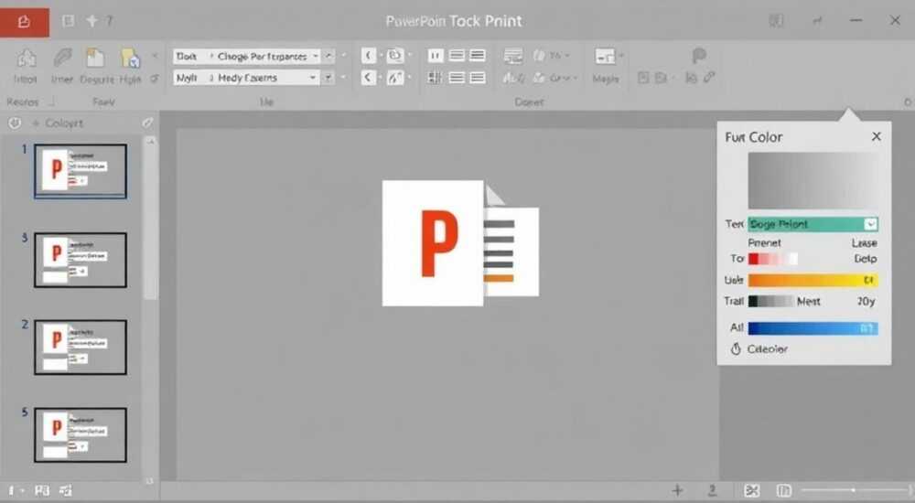Viewport: 915px width, 503px height.
Task: Select slide thumbnail numbered 1
Action: pos(80,171)
